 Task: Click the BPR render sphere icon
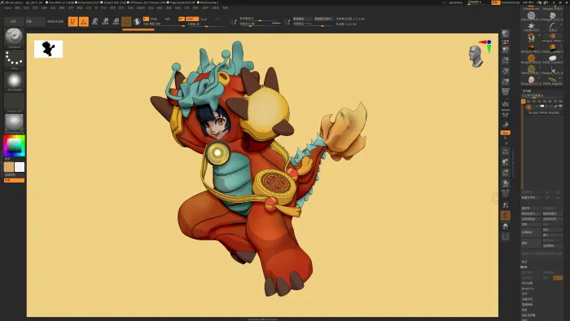coord(506,34)
